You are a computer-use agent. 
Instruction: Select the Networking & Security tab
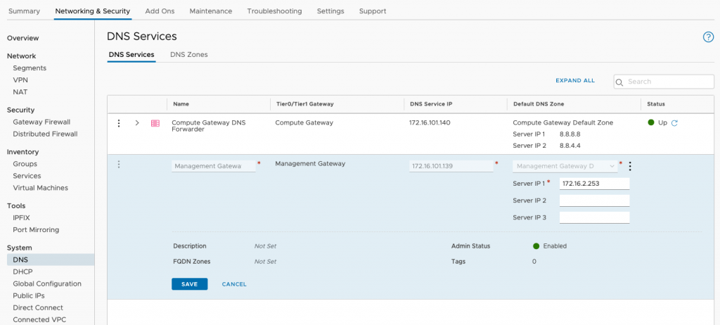[92, 11]
